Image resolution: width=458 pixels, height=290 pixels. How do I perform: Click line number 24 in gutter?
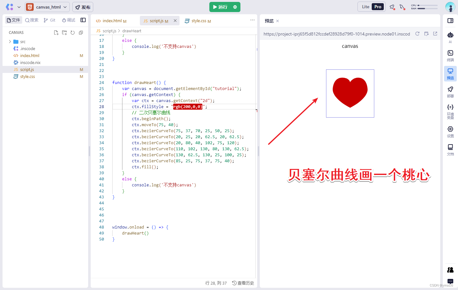[x=101, y=83]
